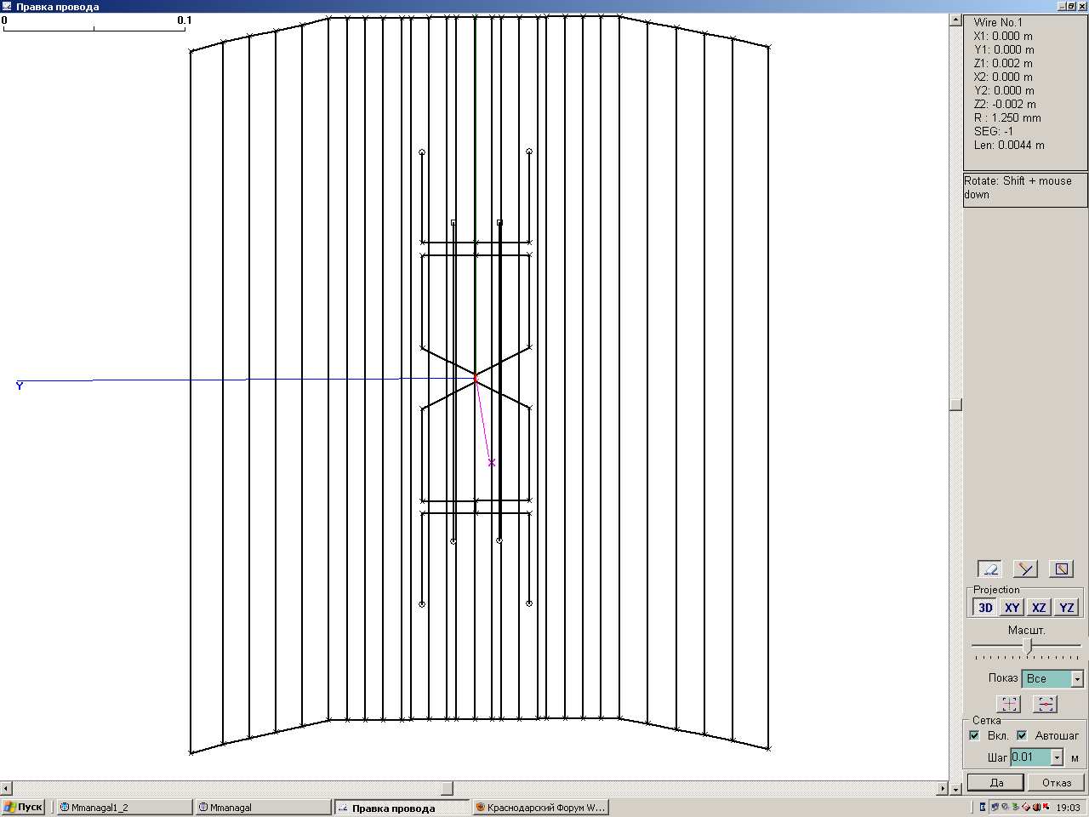Click the horizontal scrollbar thumb
The width and height of the screenshot is (1089, 817).
pyautogui.click(x=447, y=788)
